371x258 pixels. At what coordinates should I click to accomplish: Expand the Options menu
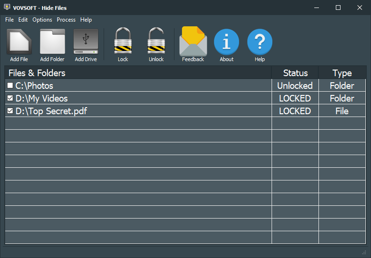[42, 20]
